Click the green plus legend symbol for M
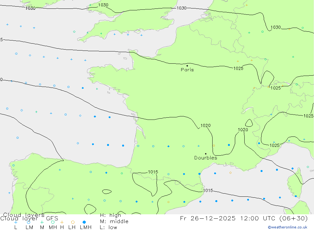 pos(42,222)
